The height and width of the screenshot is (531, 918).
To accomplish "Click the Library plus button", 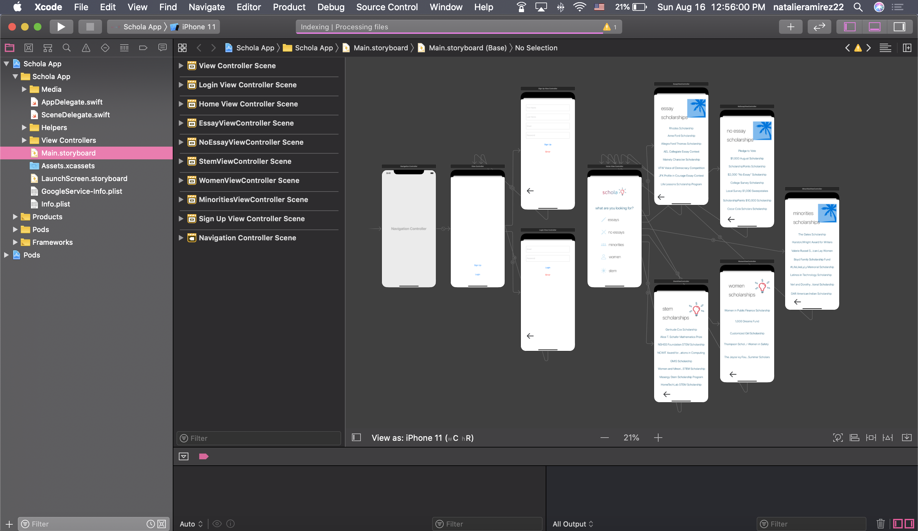I will (790, 26).
